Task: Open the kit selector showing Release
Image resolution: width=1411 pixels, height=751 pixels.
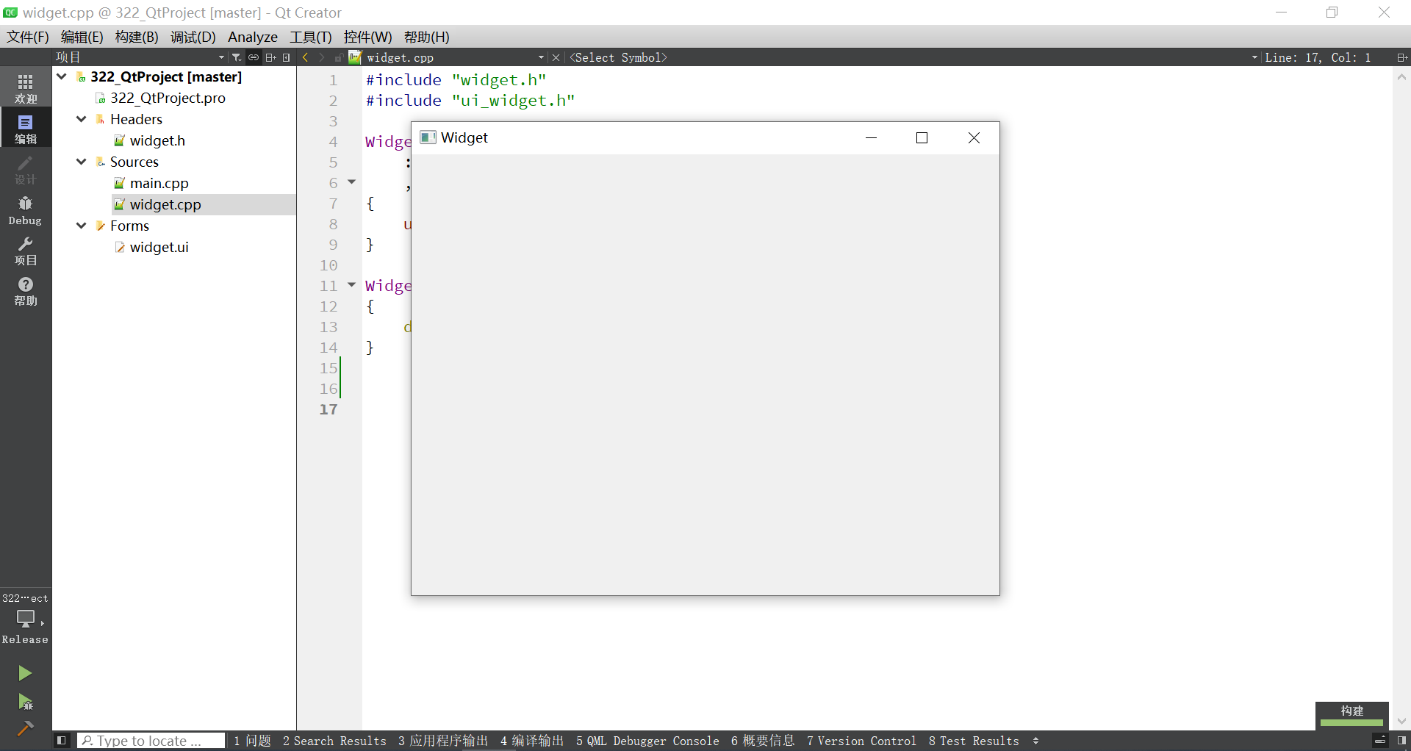Action: tap(26, 619)
